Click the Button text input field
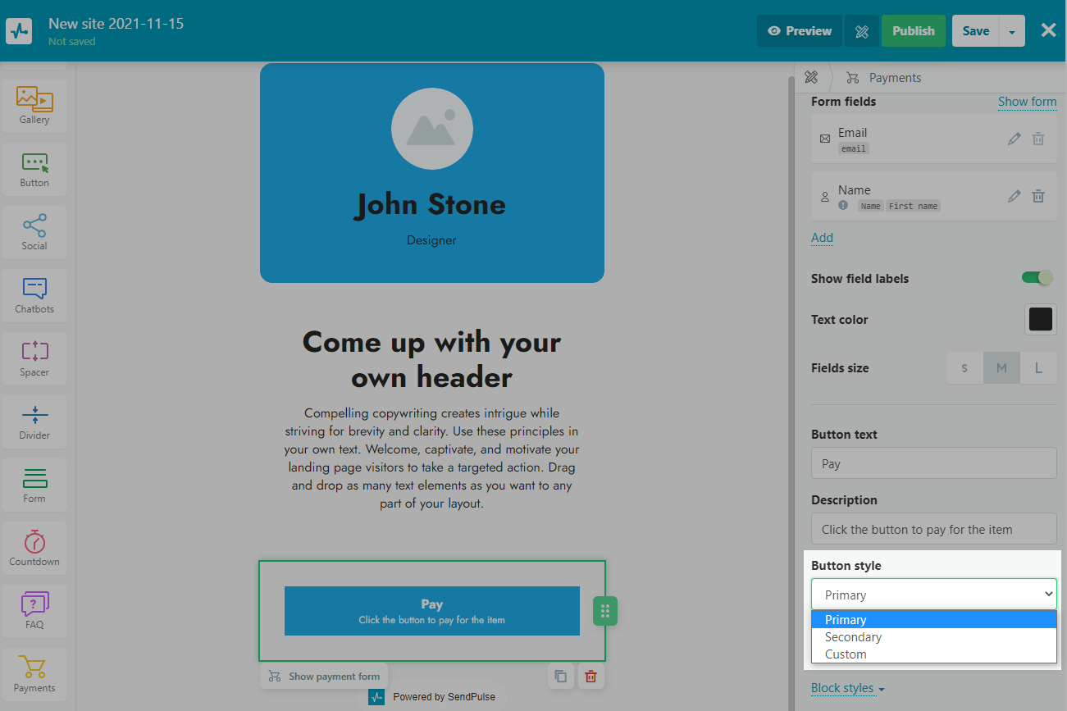 click(x=933, y=464)
